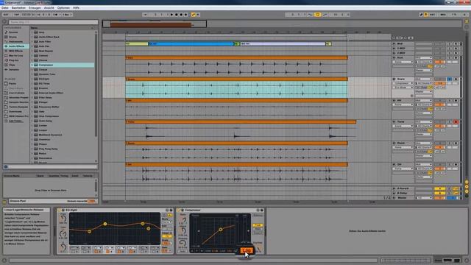Select RMS mode in the Compressor

(x=258, y=229)
